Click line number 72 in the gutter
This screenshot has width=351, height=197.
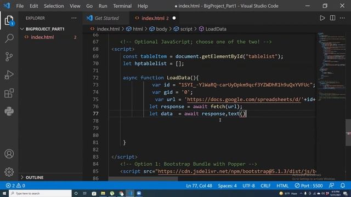coord(95,78)
